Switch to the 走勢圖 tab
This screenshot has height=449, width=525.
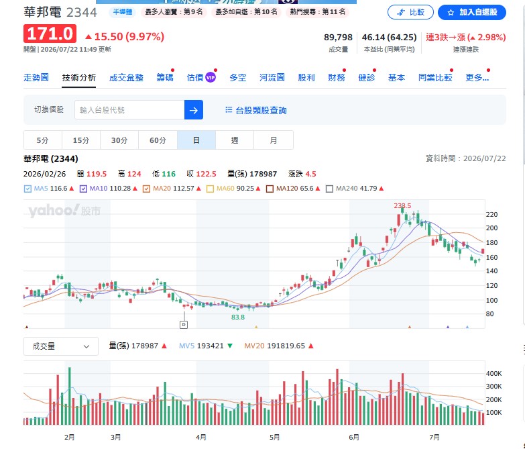36,78
